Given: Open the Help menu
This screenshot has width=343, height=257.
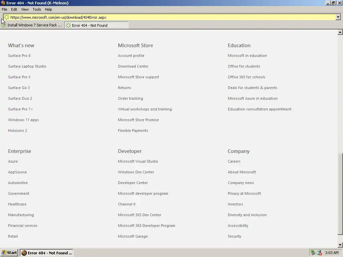Looking at the screenshot, I should 48,9.
